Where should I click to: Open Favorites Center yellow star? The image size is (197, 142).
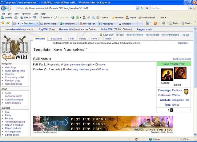tap(3, 23)
